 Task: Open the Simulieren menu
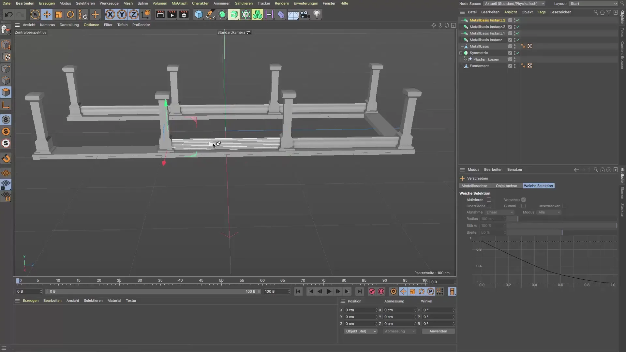244,3
